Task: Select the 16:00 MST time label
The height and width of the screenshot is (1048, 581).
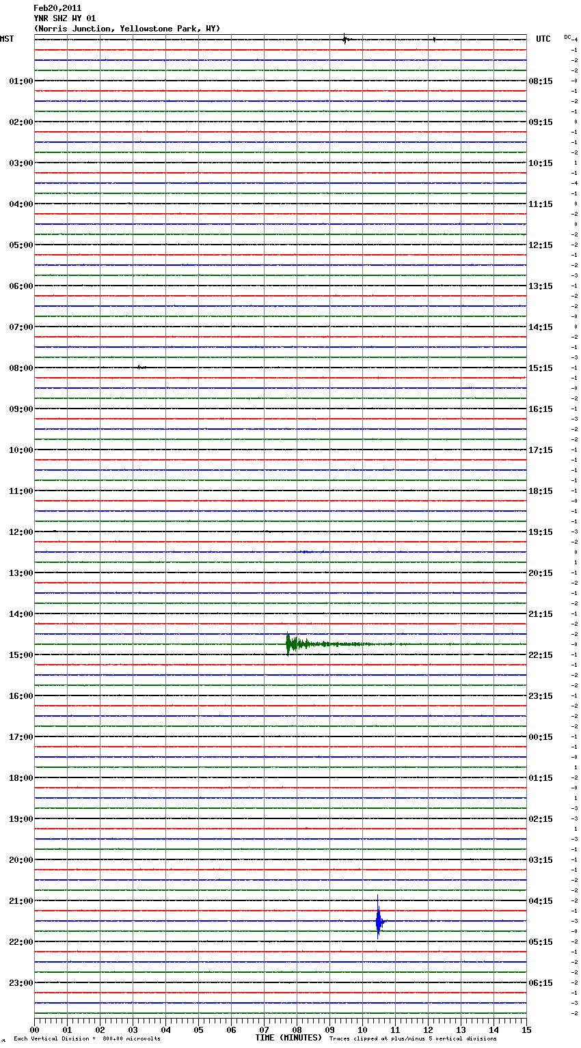Action: pos(21,696)
